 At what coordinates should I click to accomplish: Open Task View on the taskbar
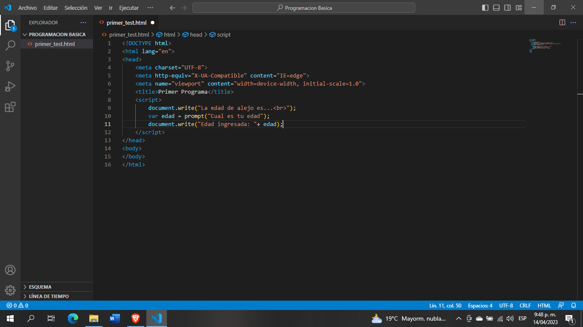point(51,318)
